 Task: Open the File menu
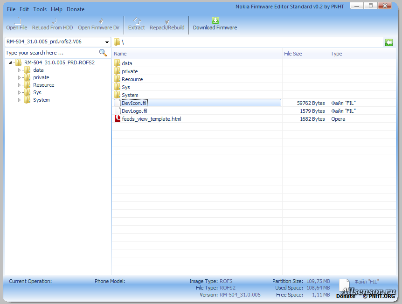(x=11, y=9)
